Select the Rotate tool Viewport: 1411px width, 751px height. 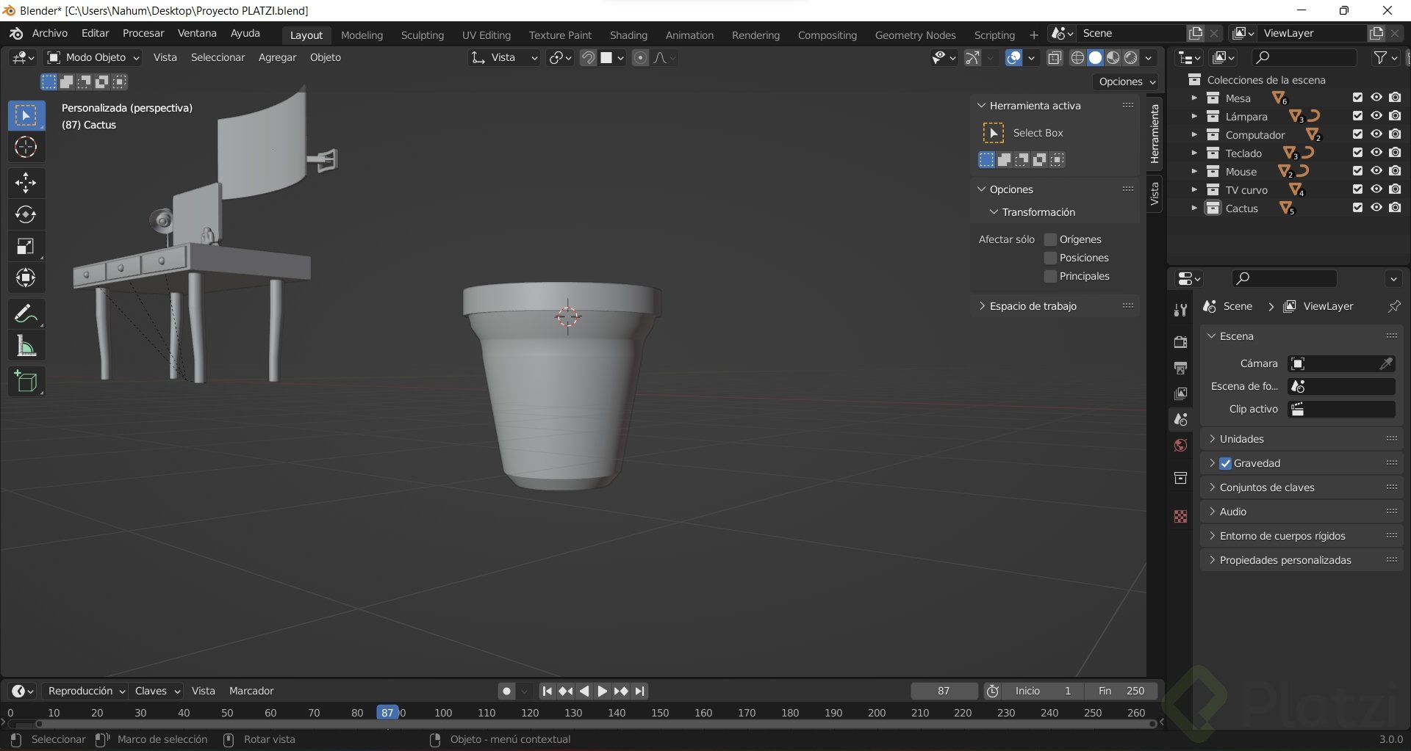pyautogui.click(x=26, y=214)
